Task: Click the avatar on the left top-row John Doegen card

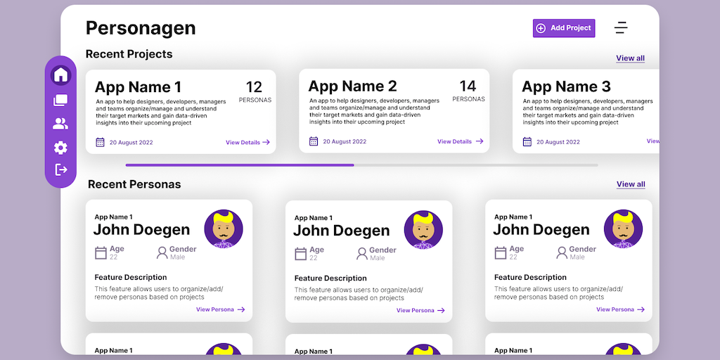Action: (224, 229)
